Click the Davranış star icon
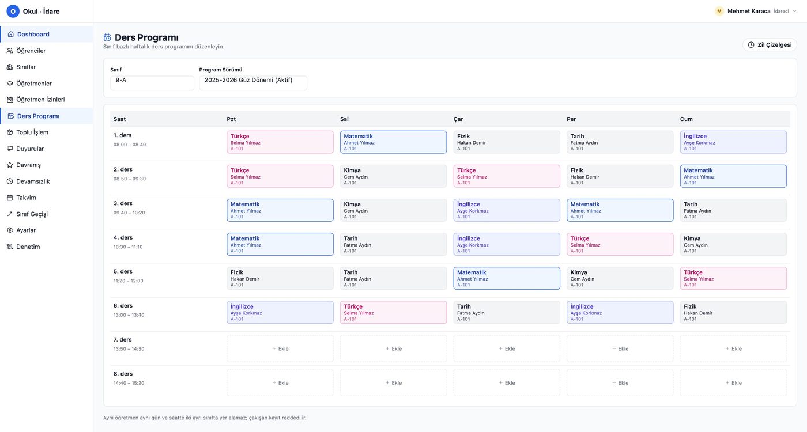Viewport: 807px width, 432px height. point(10,165)
